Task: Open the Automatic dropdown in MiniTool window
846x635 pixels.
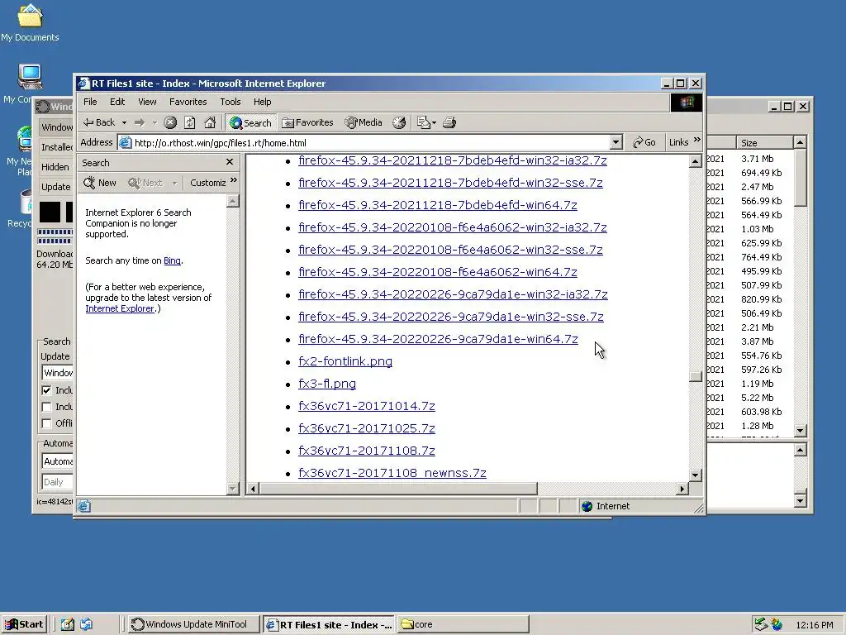Action: (x=57, y=461)
